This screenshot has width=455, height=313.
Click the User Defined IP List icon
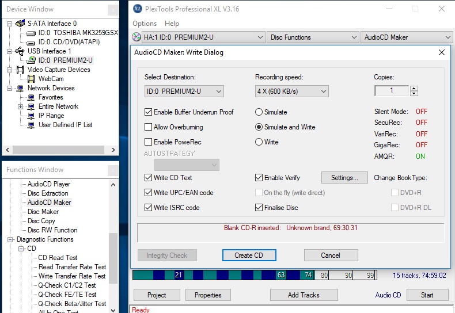click(31, 125)
